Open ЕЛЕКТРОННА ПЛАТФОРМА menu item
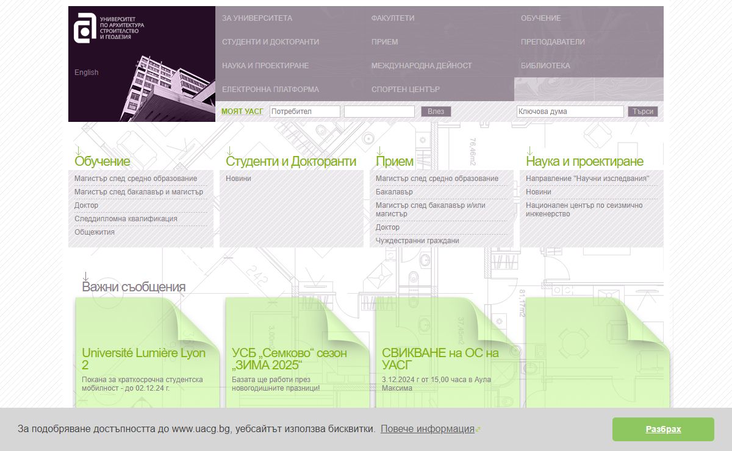The width and height of the screenshot is (732, 451). point(270,90)
